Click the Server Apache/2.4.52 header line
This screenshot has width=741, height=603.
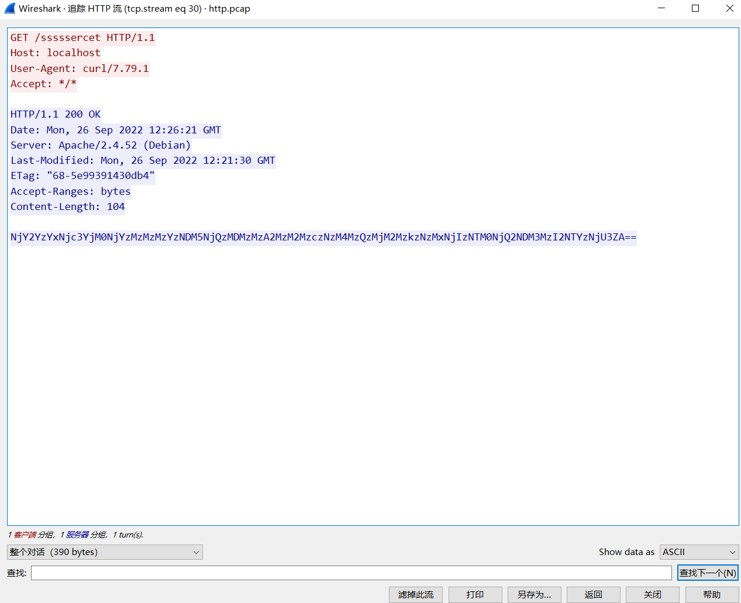[x=101, y=145]
